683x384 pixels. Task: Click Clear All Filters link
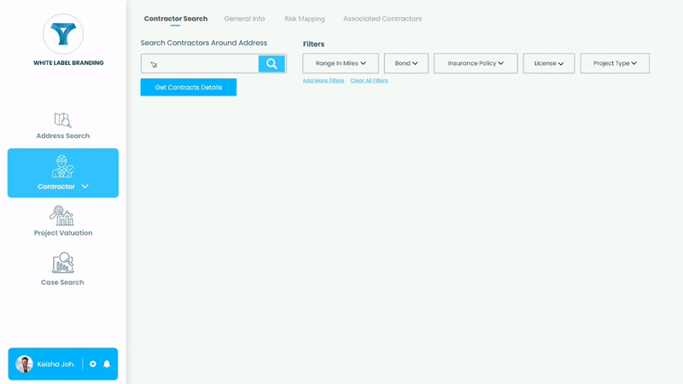pyautogui.click(x=369, y=80)
